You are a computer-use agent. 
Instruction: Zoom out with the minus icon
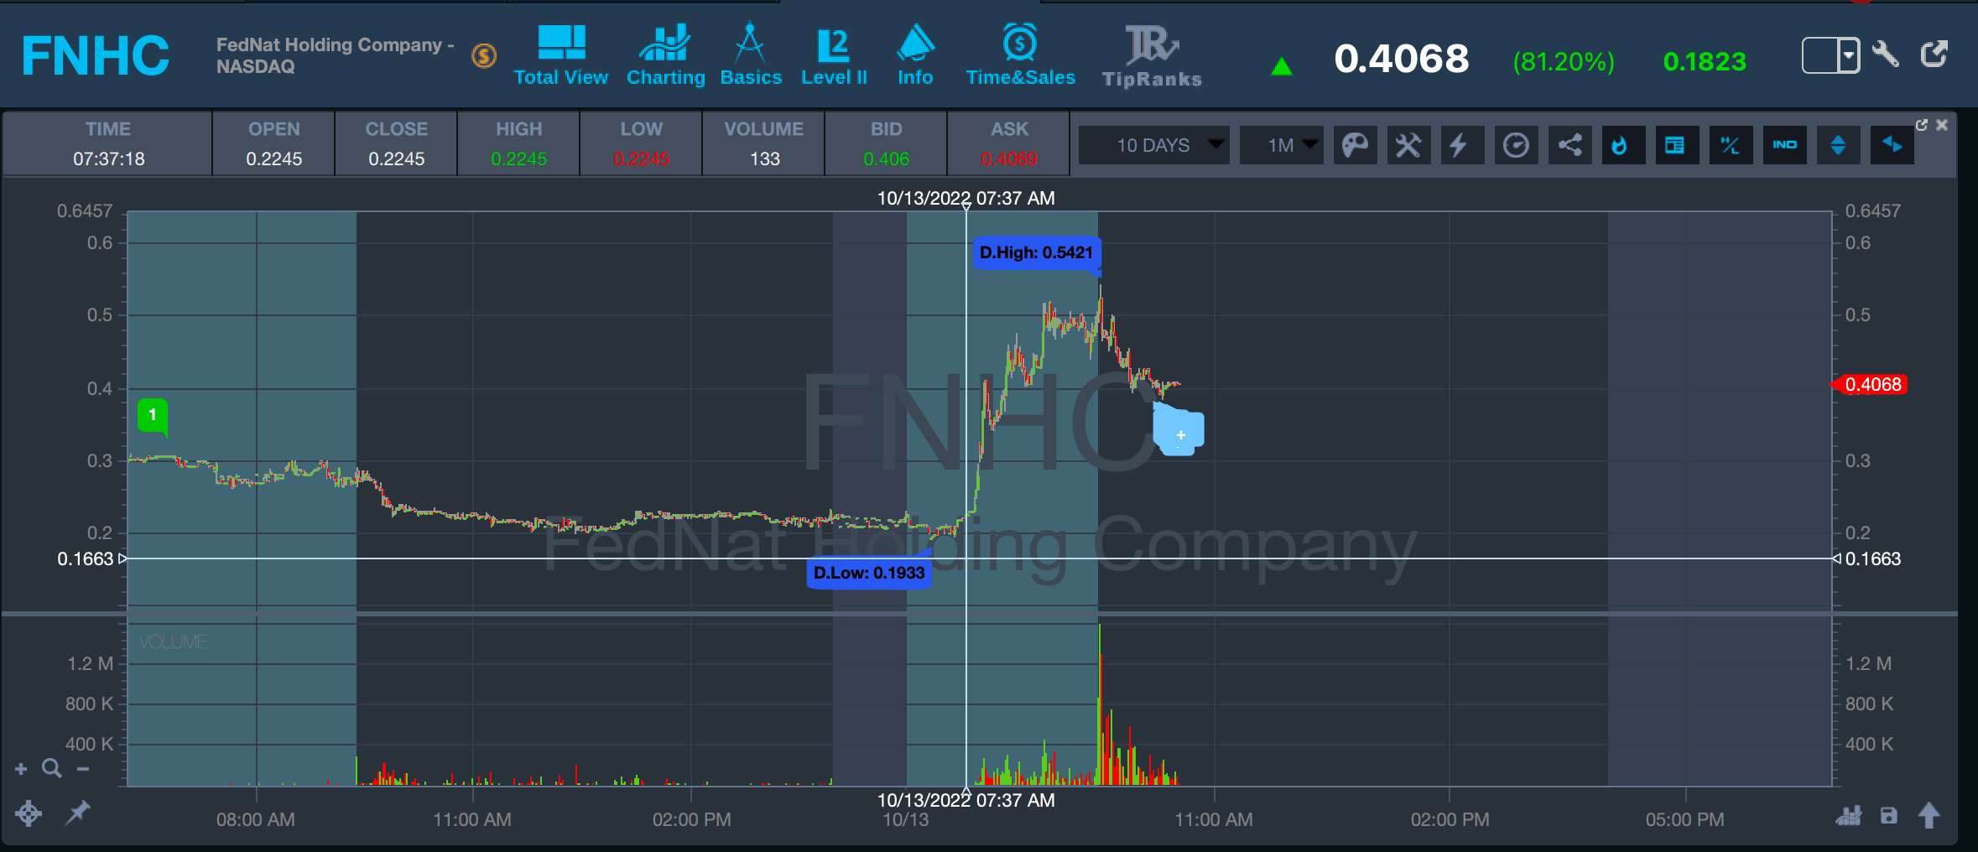83,768
